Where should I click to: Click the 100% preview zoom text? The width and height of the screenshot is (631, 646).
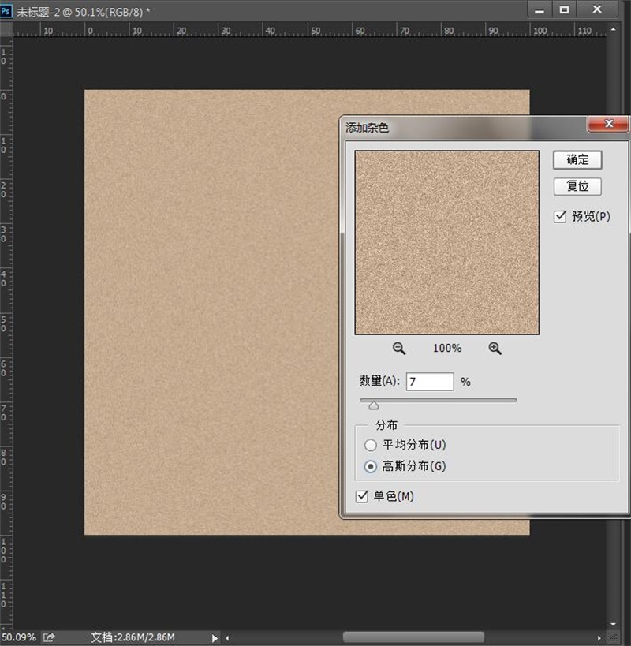coord(447,348)
